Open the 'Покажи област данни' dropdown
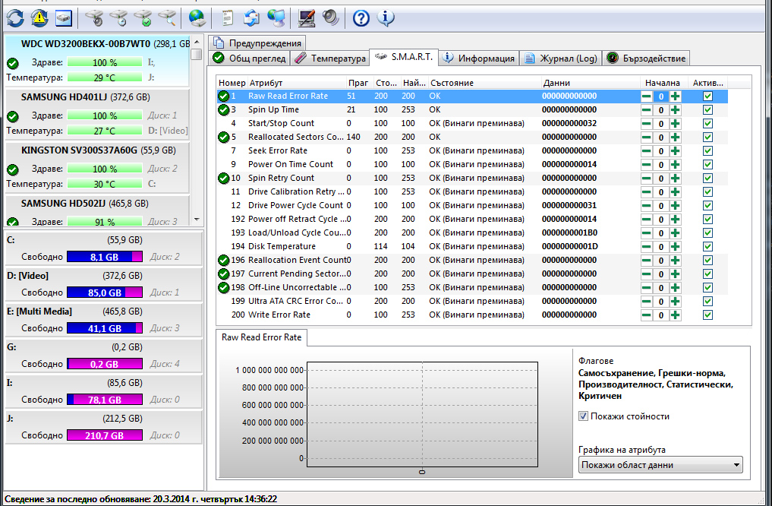This screenshot has width=772, height=506. 660,465
